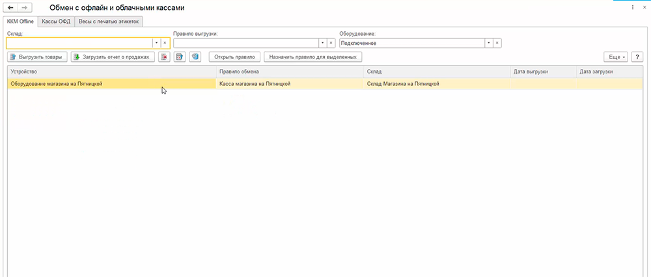Click the back navigation arrow

pos(10,7)
